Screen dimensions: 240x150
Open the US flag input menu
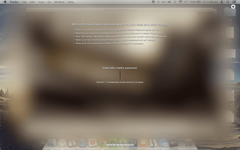tap(186, 2)
